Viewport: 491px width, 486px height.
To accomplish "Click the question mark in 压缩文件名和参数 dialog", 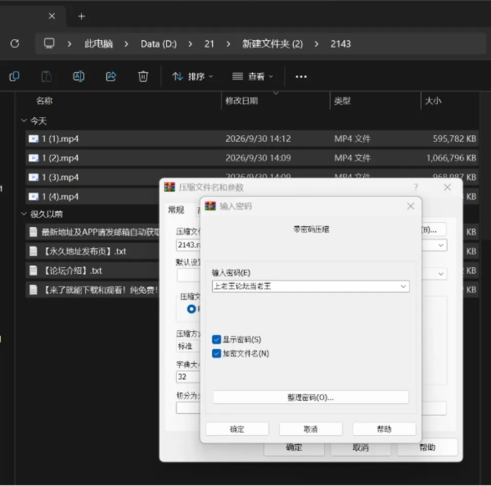I will pos(415,187).
